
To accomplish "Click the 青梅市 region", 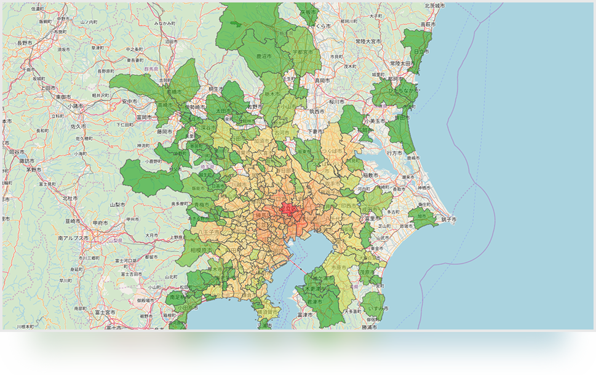I will [200, 205].
